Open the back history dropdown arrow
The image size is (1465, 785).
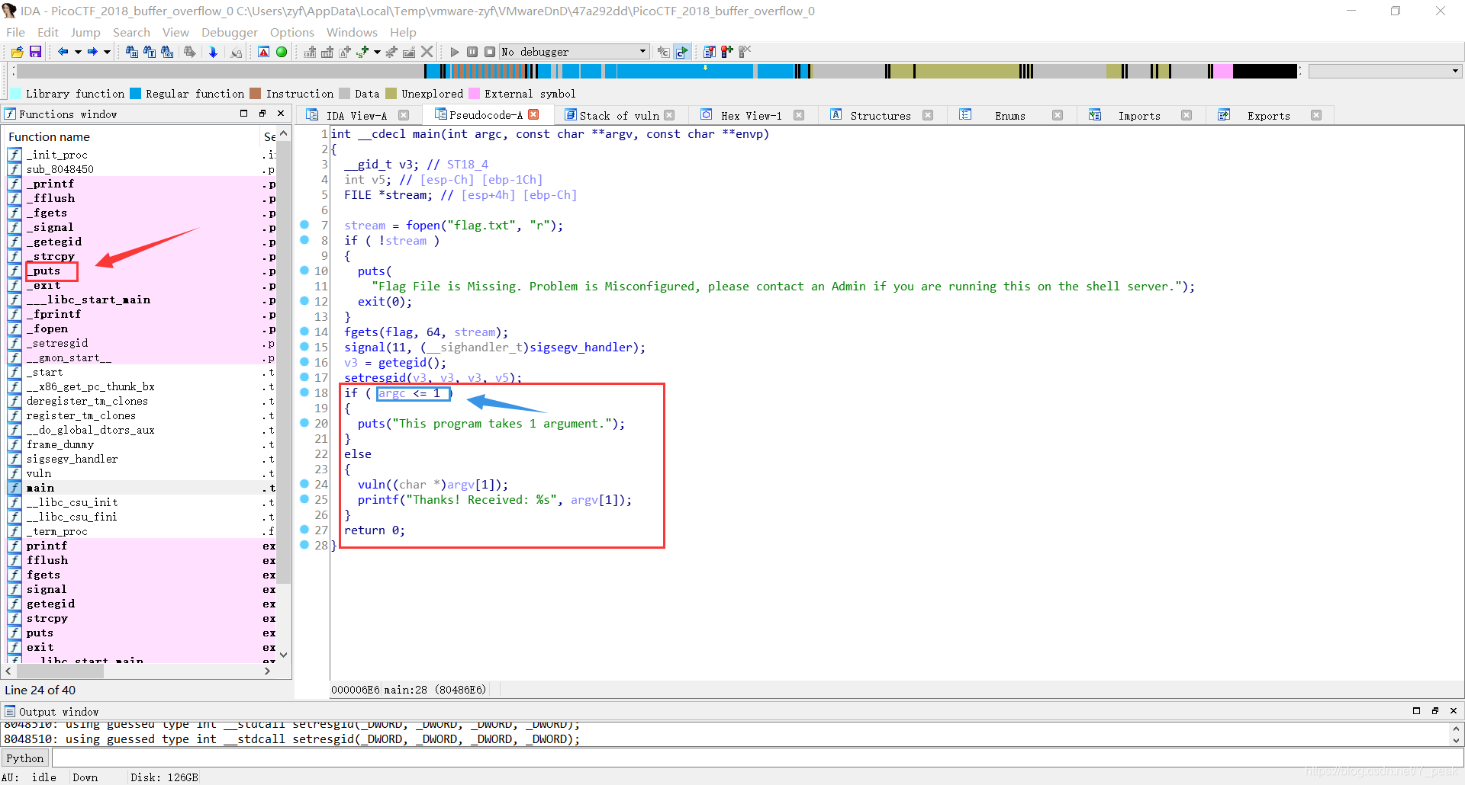[78, 52]
